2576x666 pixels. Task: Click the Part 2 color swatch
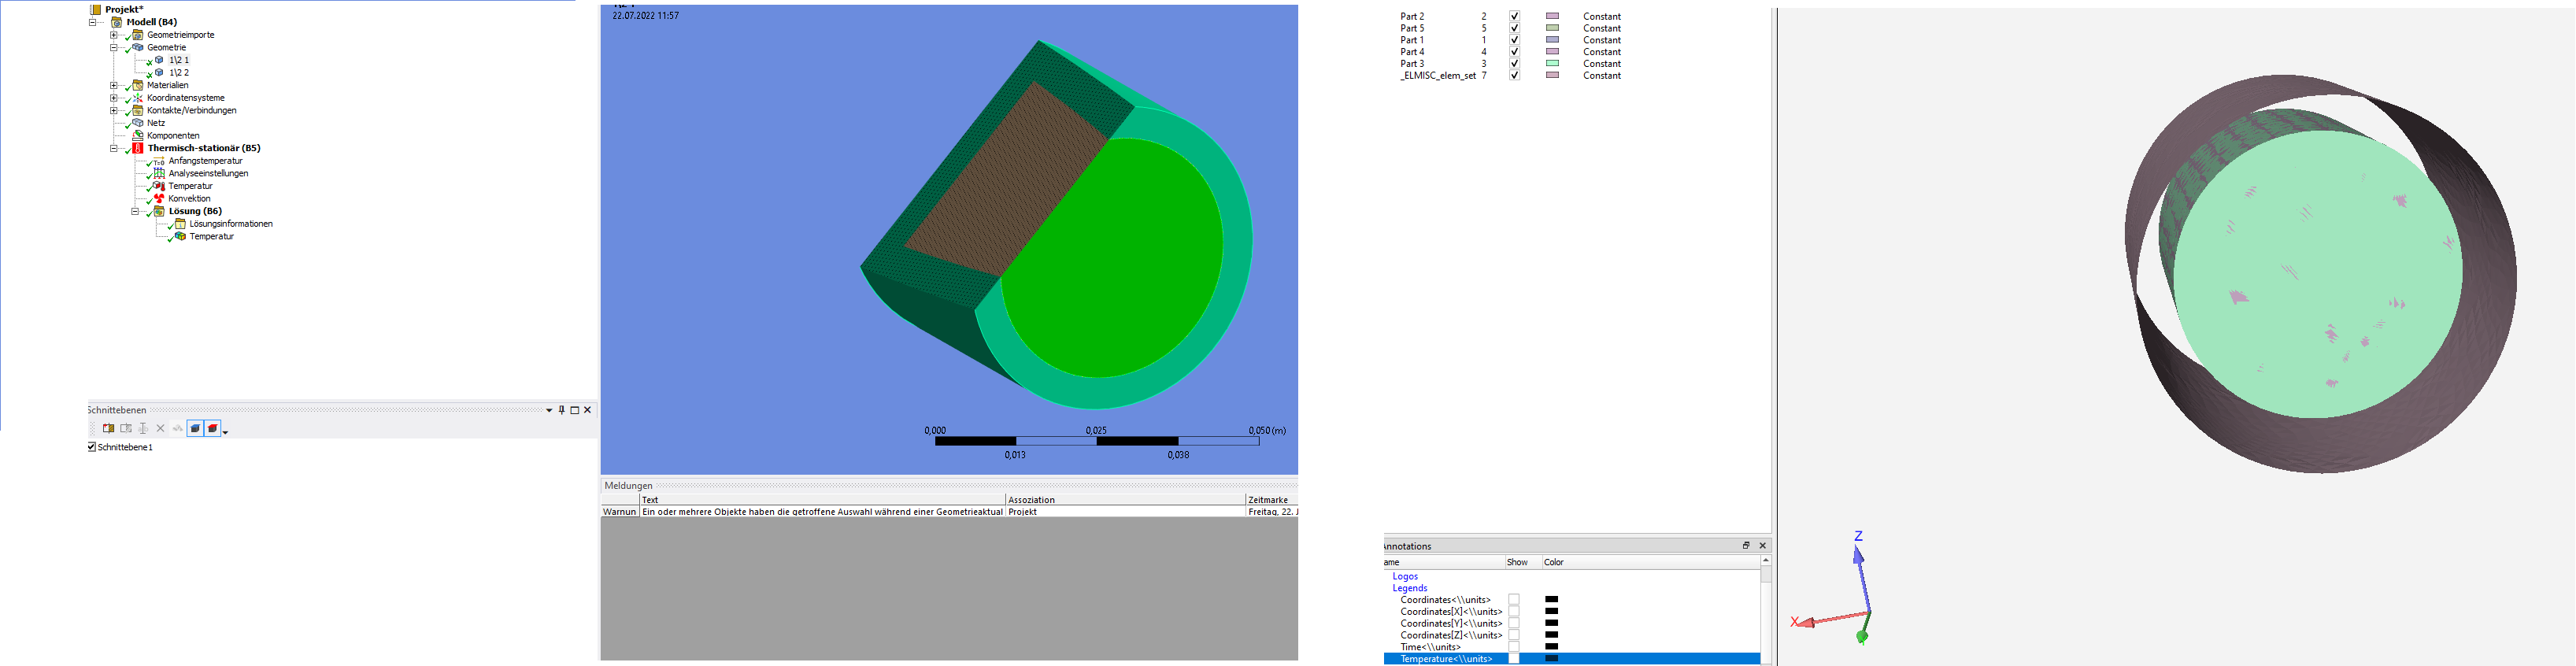(x=1552, y=16)
